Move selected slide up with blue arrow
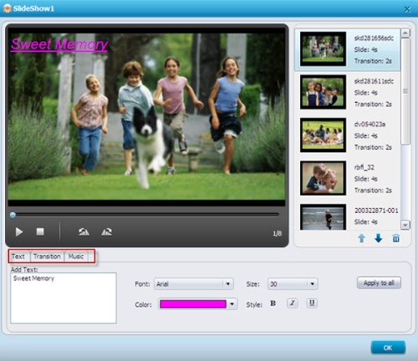Screen dimensions: 418x361 coord(361,238)
